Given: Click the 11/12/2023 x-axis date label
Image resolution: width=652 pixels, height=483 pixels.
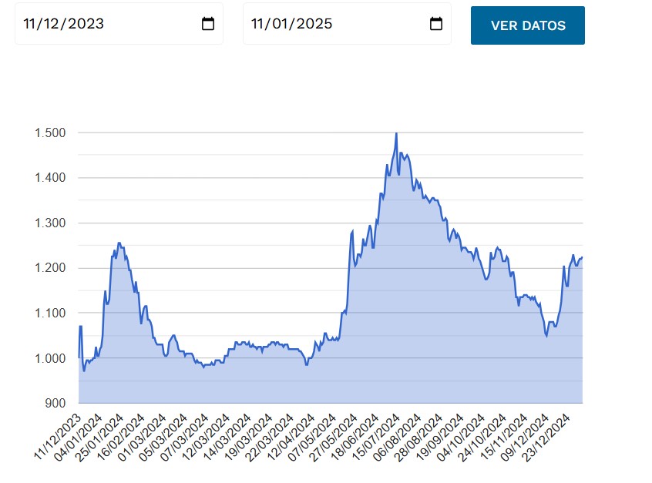Looking at the screenshot, I should coord(57,437).
